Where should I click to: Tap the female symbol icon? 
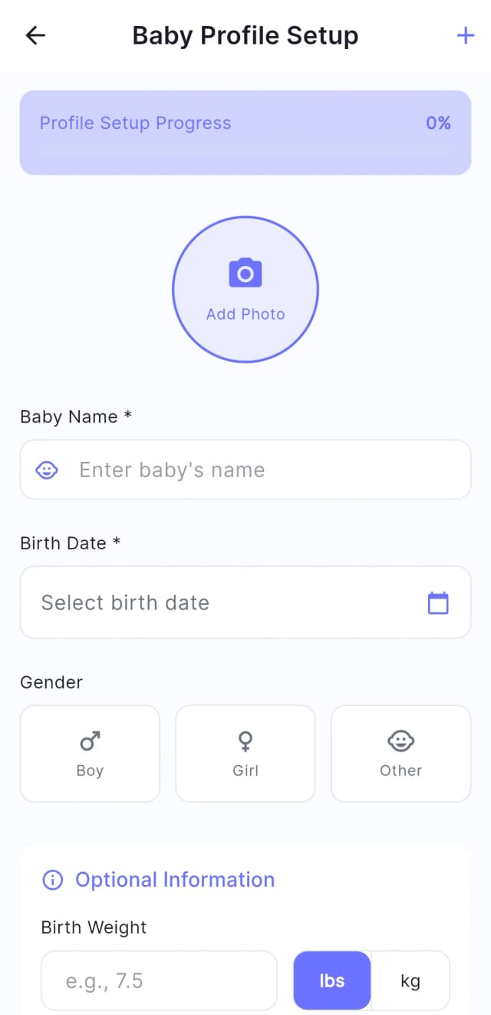pyautogui.click(x=245, y=741)
